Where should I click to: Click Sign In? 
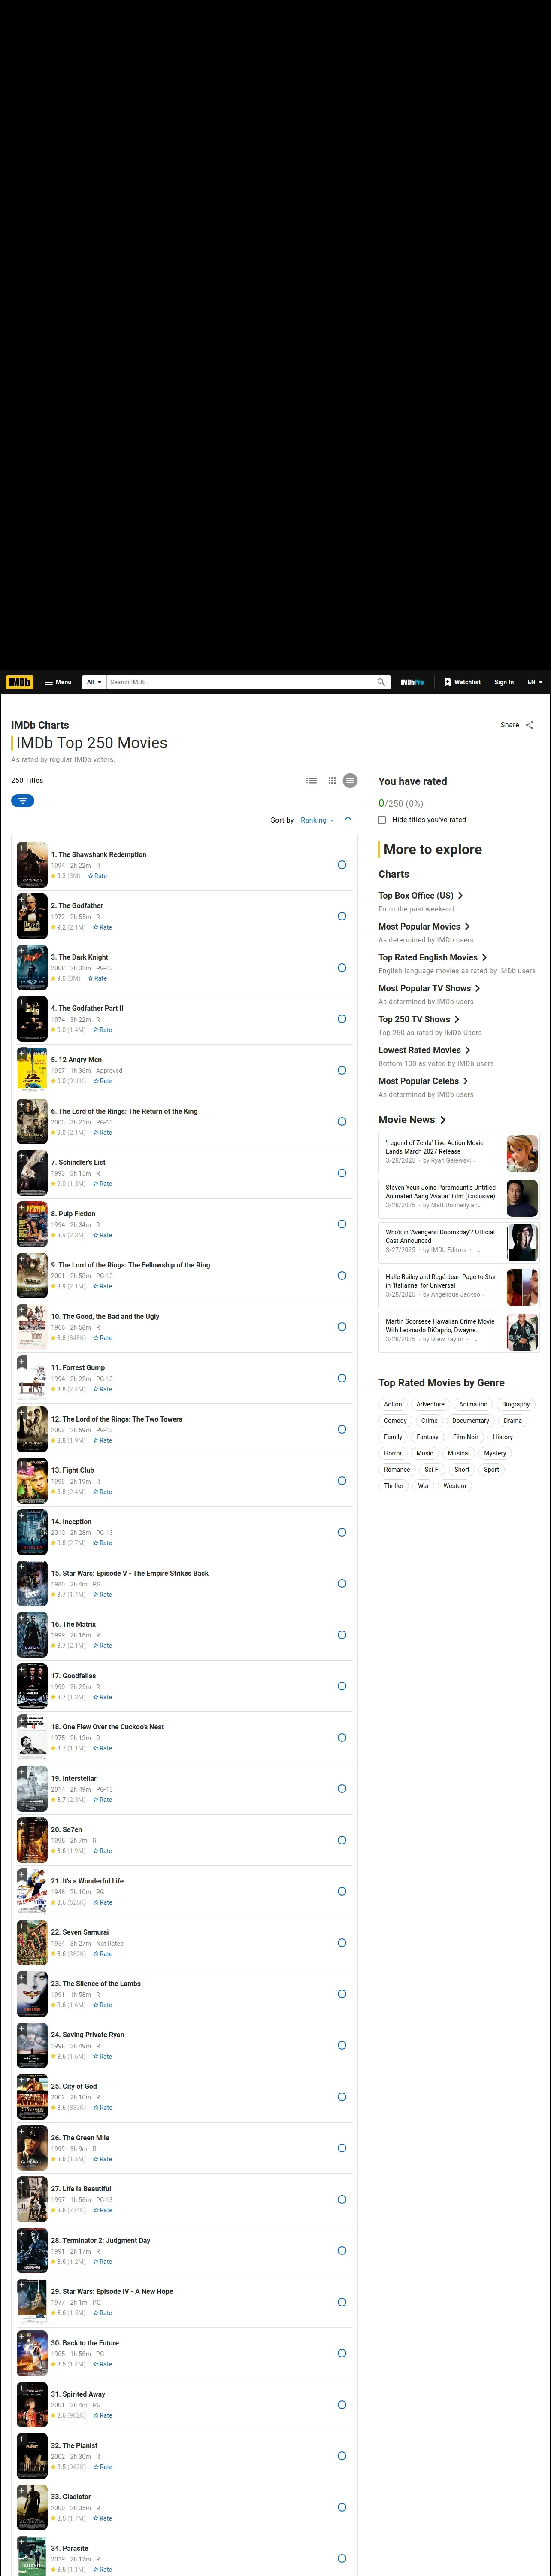point(504,682)
